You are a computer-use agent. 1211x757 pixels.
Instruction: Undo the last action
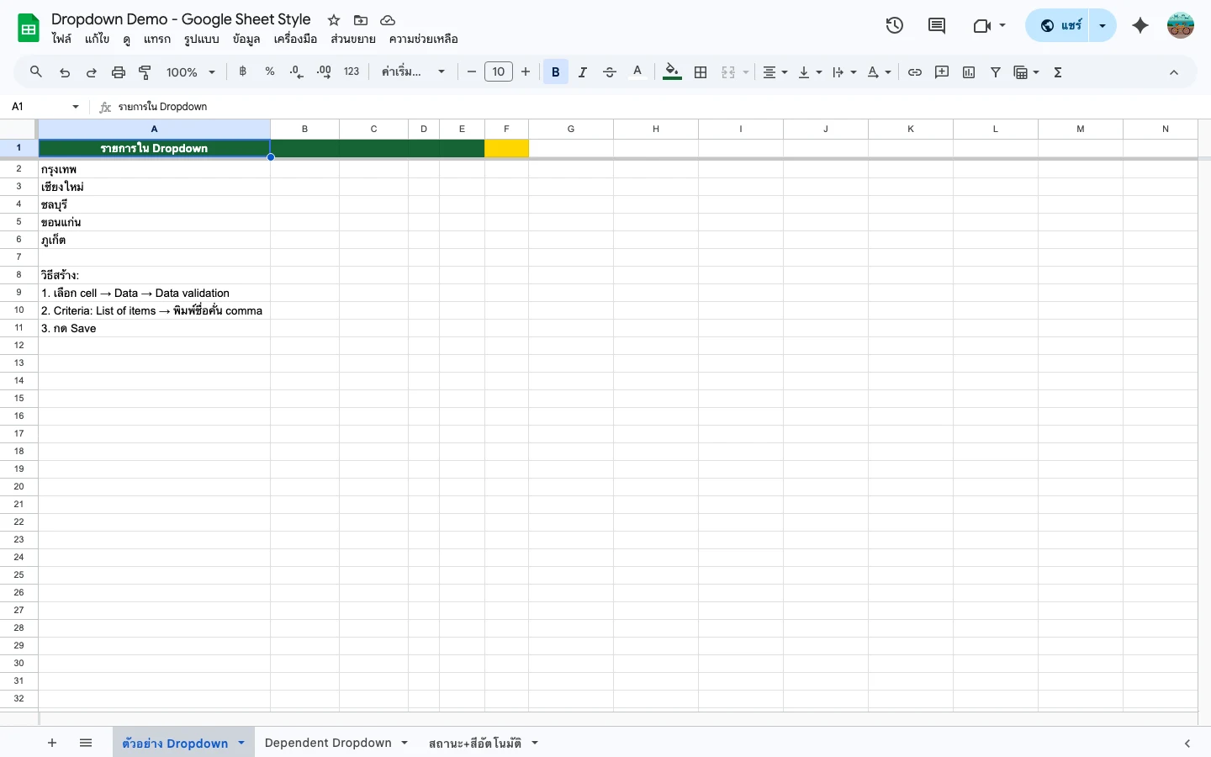click(x=65, y=71)
